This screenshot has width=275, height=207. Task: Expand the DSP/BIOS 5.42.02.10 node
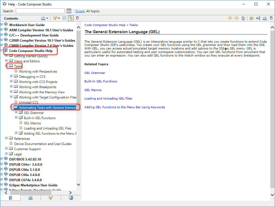tap(1, 159)
